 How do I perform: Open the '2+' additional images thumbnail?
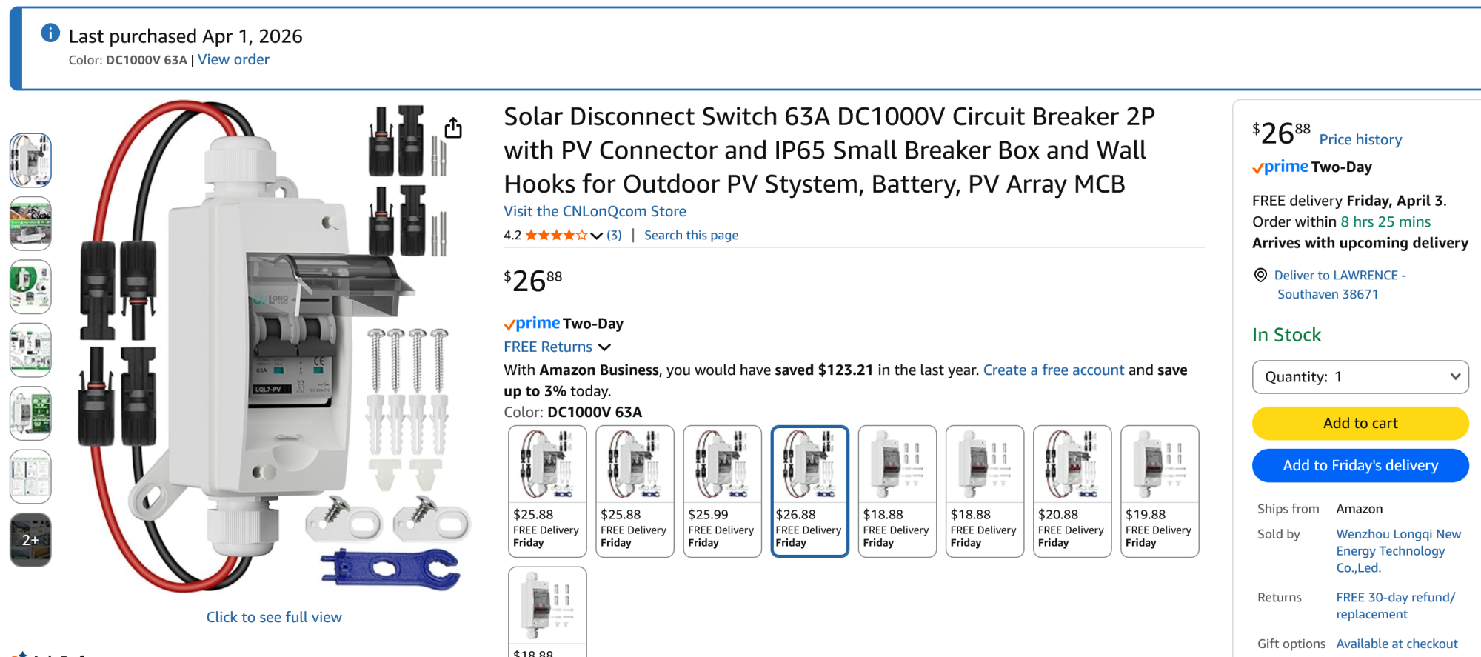[x=30, y=540]
